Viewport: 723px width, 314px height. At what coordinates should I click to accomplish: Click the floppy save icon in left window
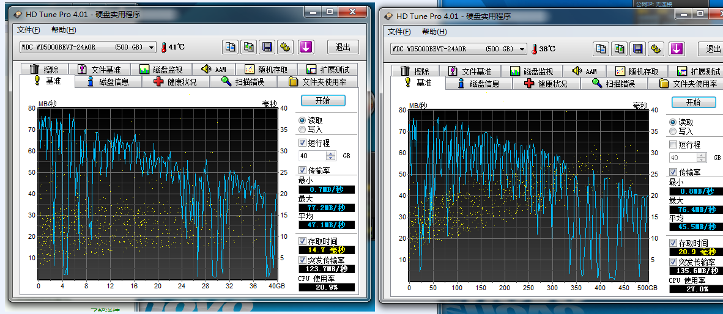click(267, 46)
